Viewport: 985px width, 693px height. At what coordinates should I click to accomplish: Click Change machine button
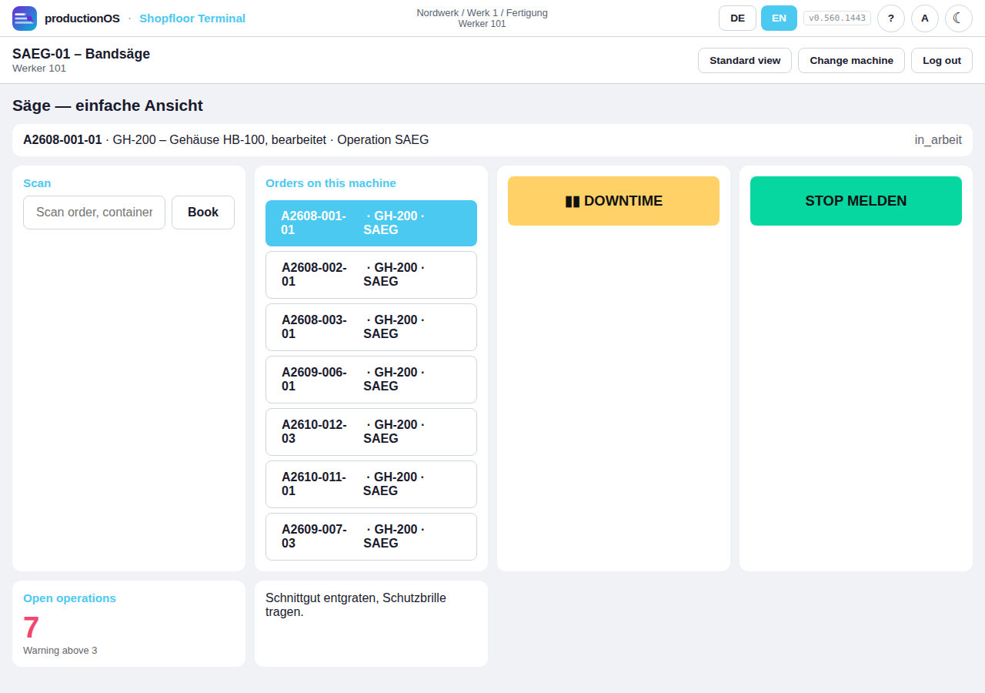[851, 61]
